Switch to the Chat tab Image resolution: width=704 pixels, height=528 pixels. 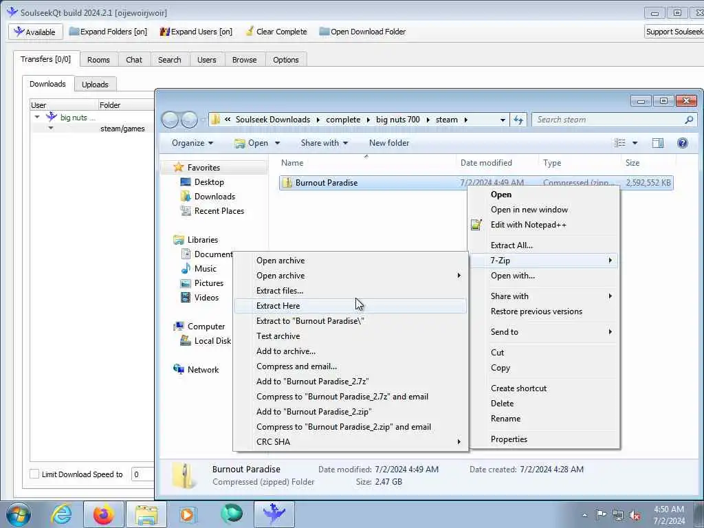(134, 60)
